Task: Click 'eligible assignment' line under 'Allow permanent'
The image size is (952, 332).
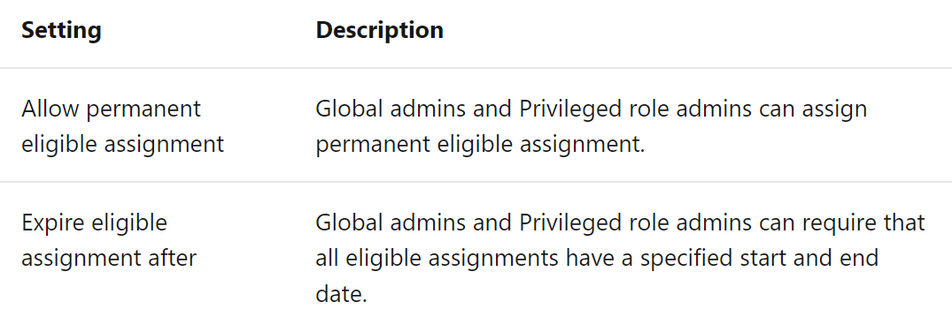Action: tap(122, 145)
